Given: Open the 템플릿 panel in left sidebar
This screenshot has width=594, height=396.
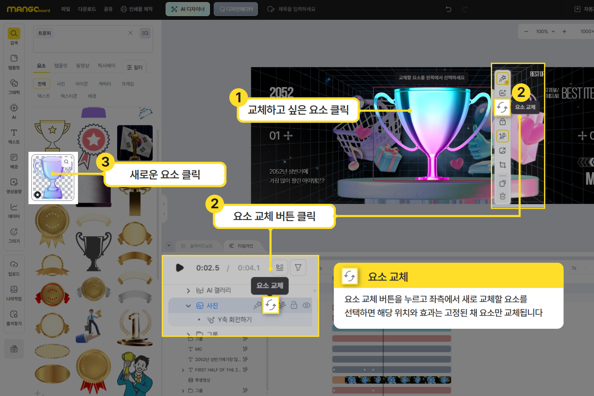Looking at the screenshot, I should 14,61.
